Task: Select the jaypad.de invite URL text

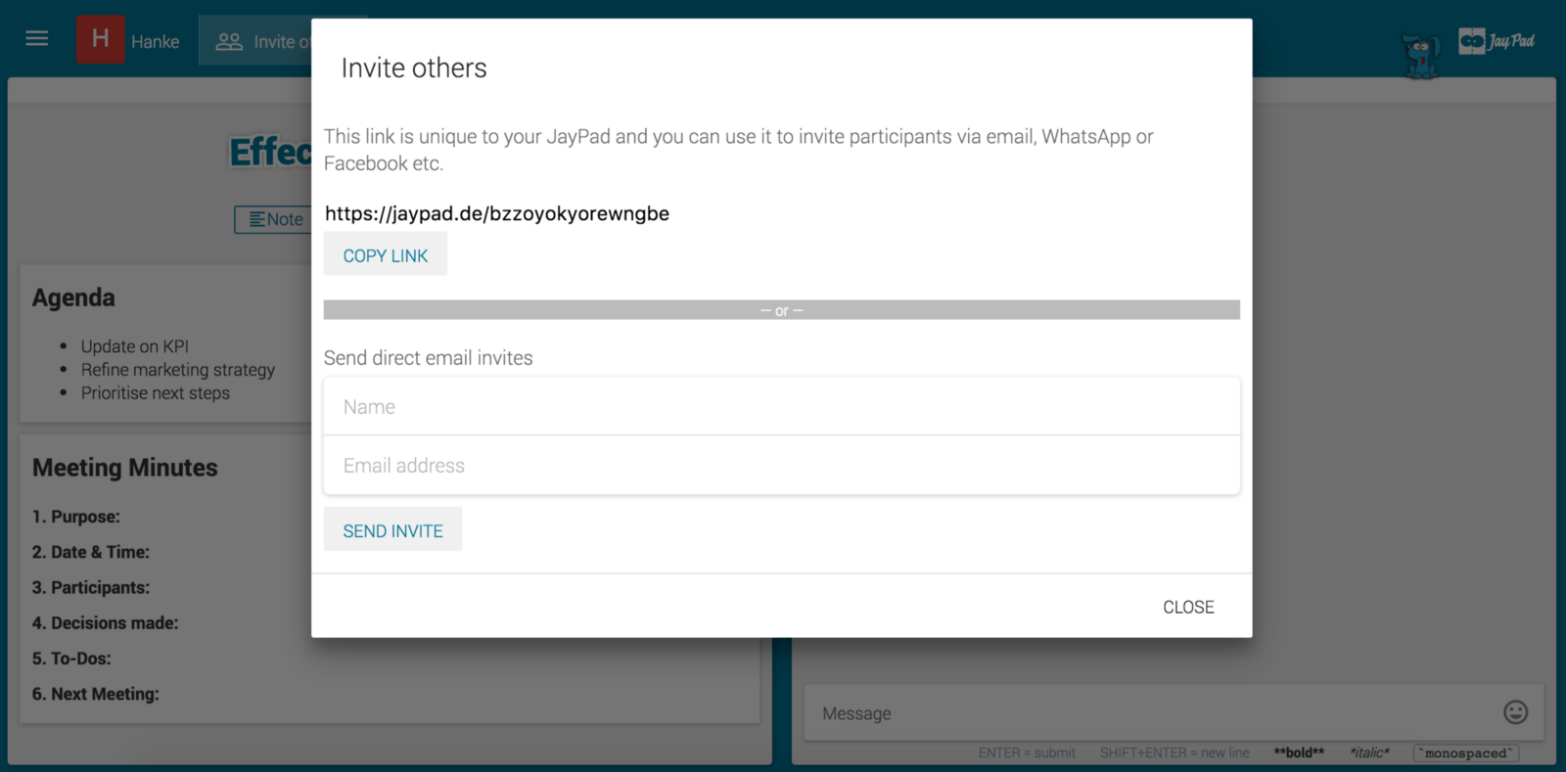Action: (497, 214)
